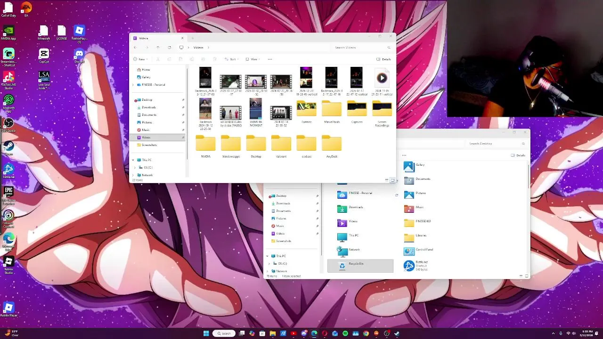This screenshot has width=603, height=339.
Task: Go up one level in the Videos window
Action: coord(158,48)
